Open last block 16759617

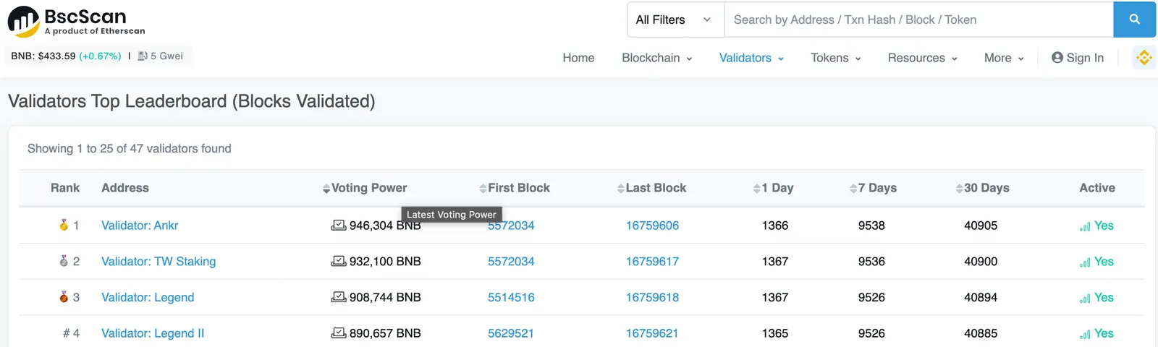pos(652,262)
